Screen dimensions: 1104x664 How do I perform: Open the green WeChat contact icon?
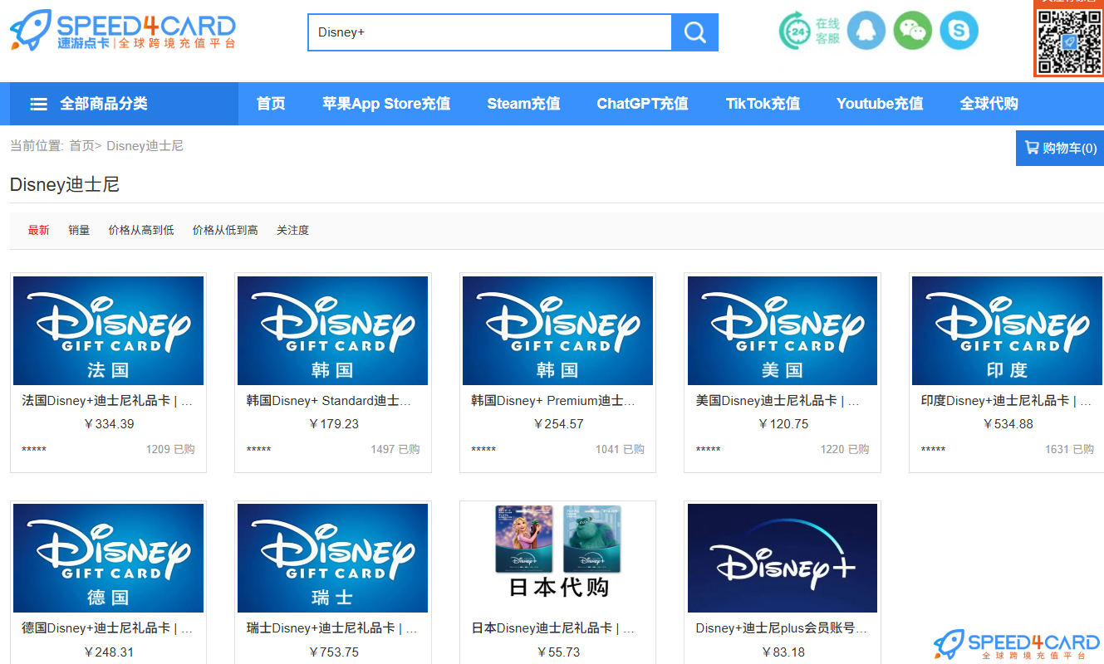point(913,31)
